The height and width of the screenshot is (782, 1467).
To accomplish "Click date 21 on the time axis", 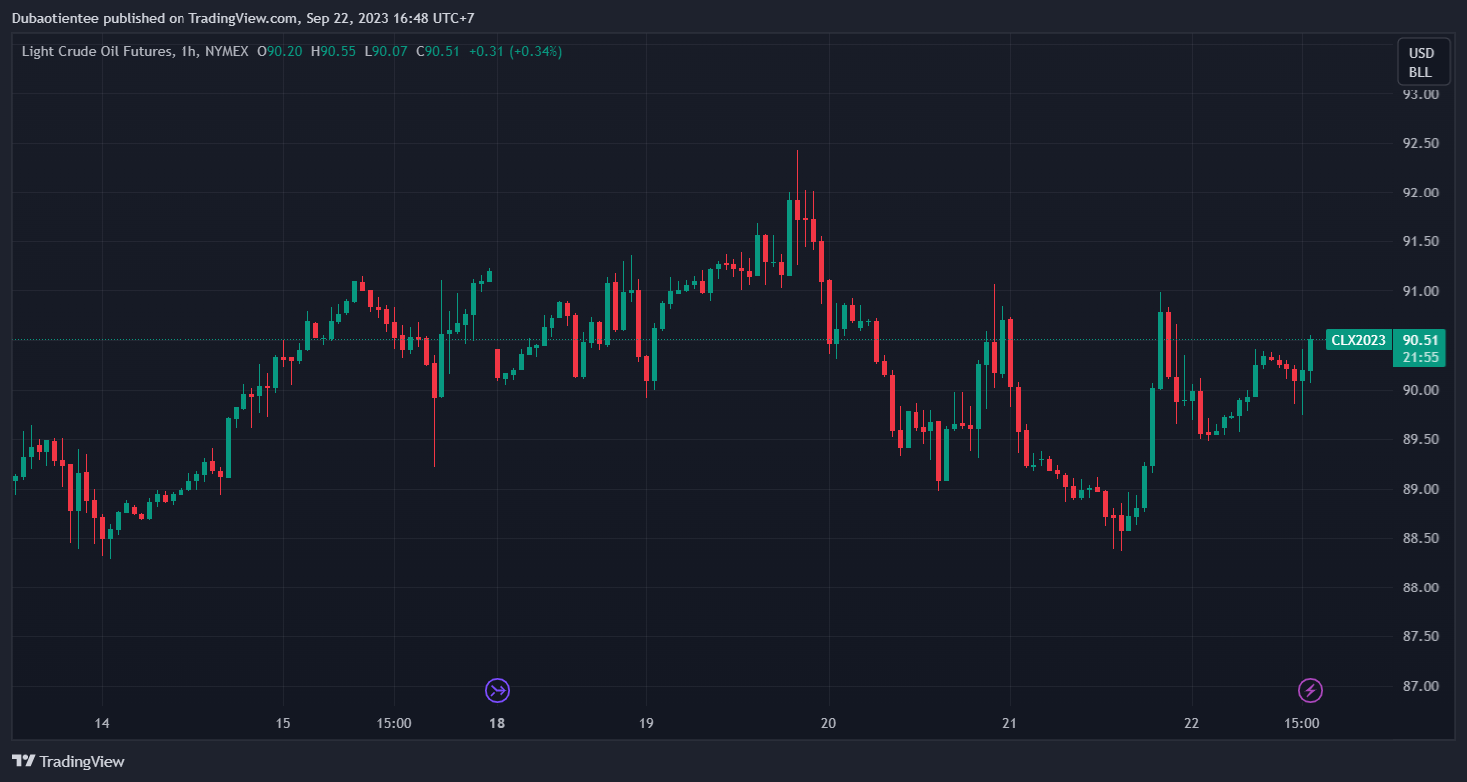I will 1010,723.
